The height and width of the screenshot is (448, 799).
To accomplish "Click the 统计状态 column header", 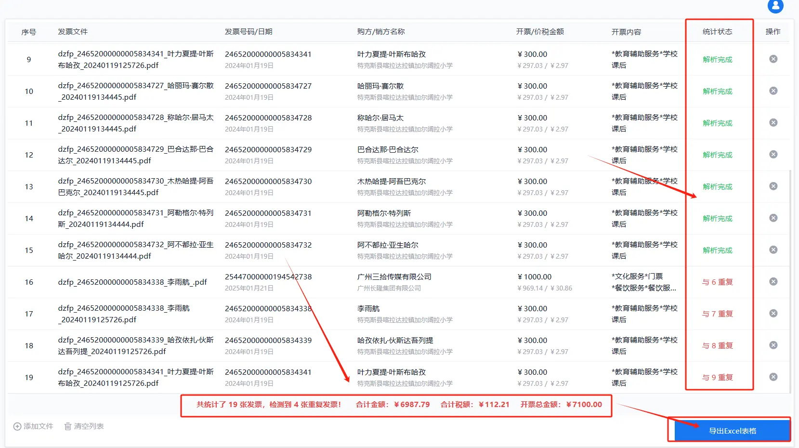I will coord(717,32).
